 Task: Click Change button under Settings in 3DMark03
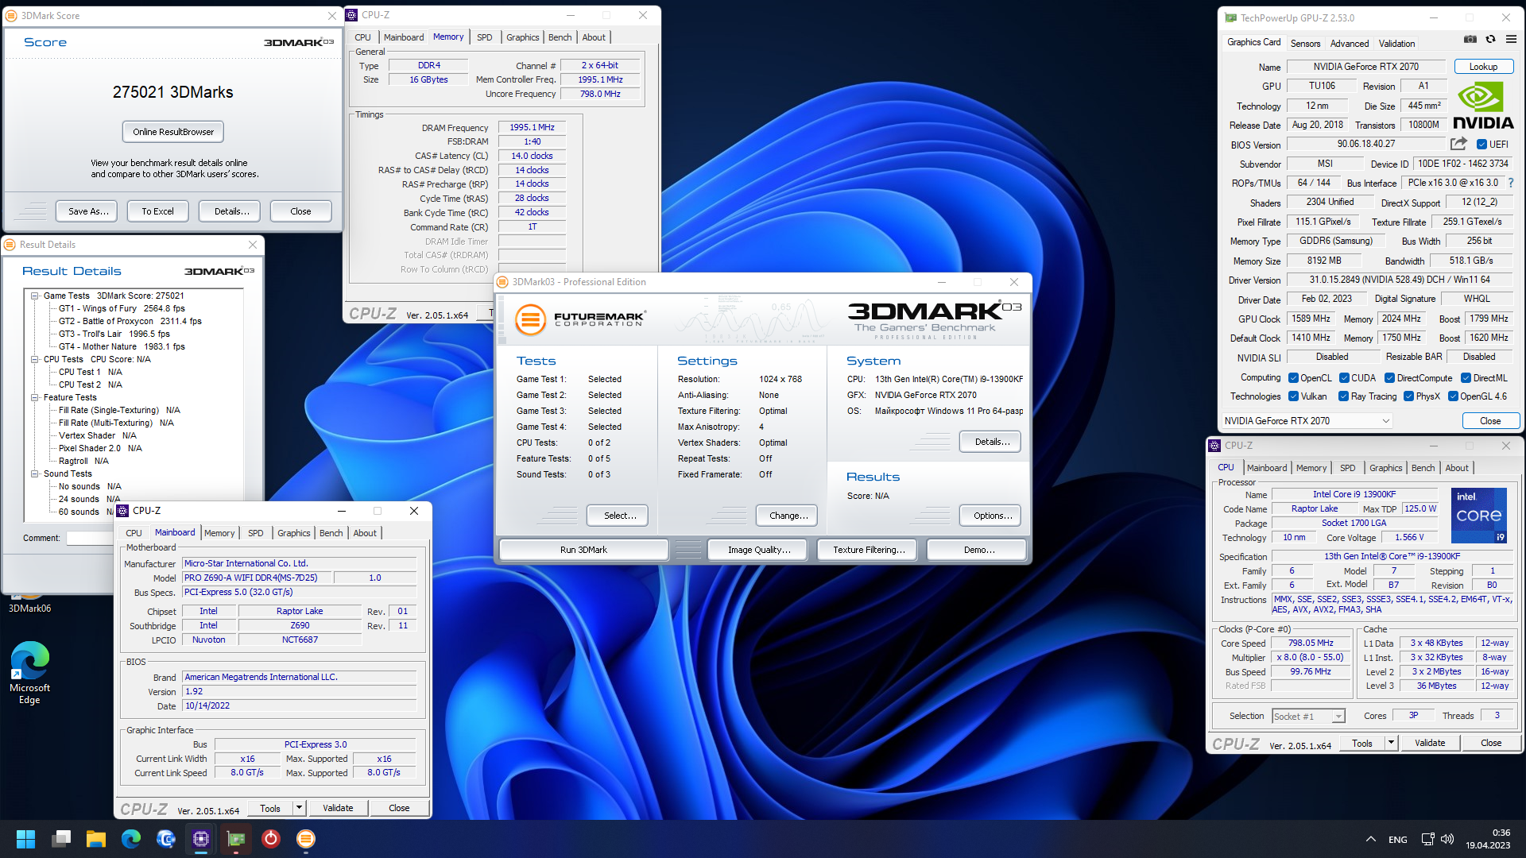[x=788, y=516]
